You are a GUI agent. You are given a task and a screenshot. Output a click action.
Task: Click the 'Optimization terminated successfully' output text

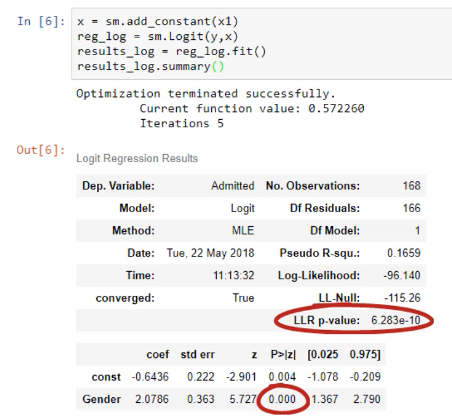click(204, 94)
